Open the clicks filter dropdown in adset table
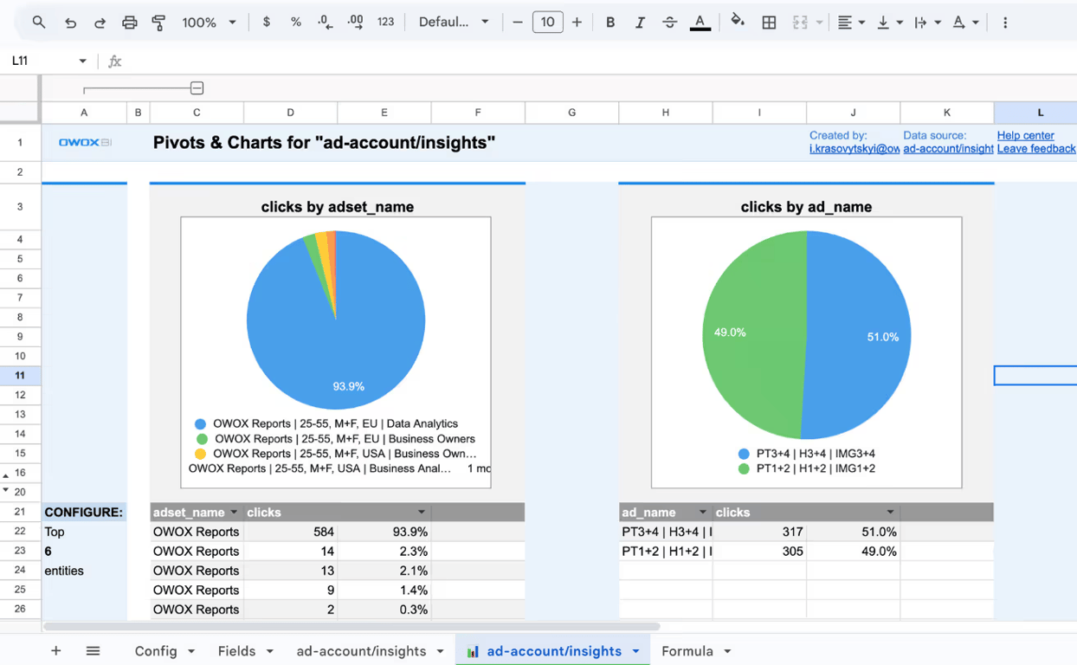This screenshot has height=665, width=1077. tap(422, 513)
